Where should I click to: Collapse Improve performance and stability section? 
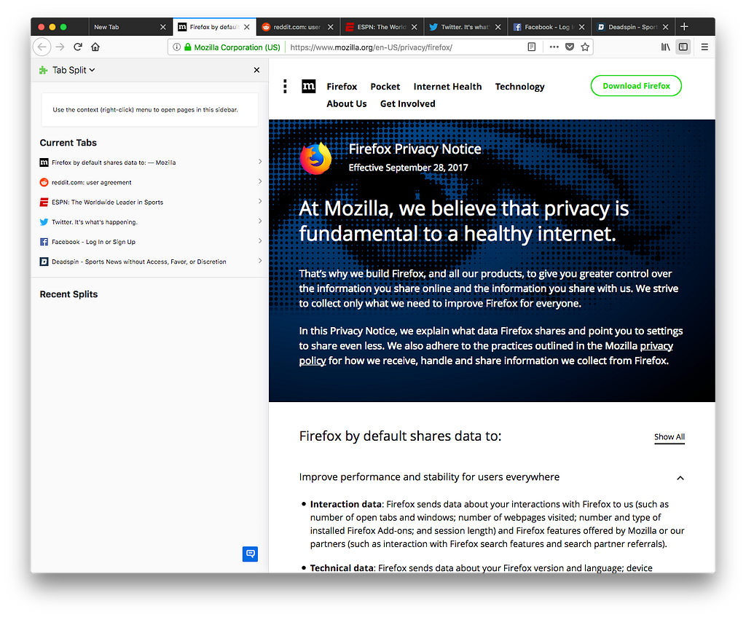point(680,478)
